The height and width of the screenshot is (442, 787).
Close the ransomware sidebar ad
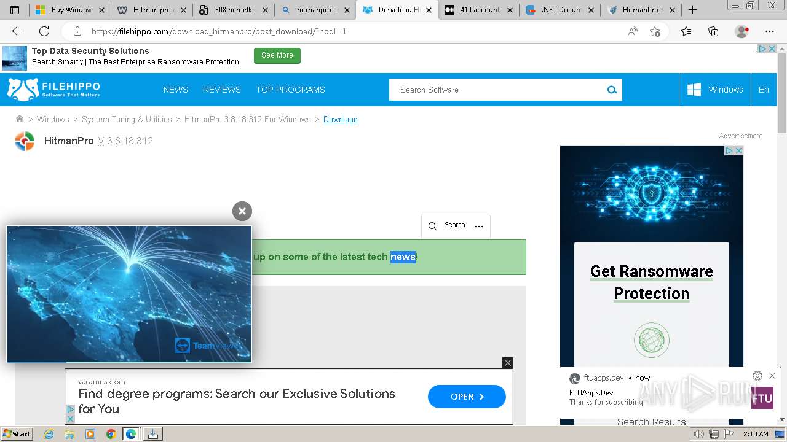[x=739, y=150]
